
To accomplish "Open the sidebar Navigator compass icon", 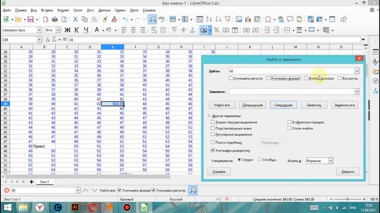I will coord(375,81).
